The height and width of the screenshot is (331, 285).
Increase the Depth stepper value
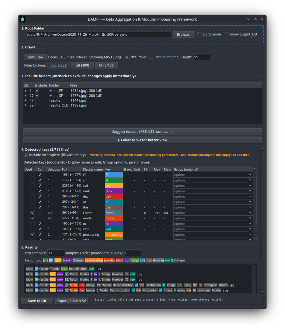(208, 56)
